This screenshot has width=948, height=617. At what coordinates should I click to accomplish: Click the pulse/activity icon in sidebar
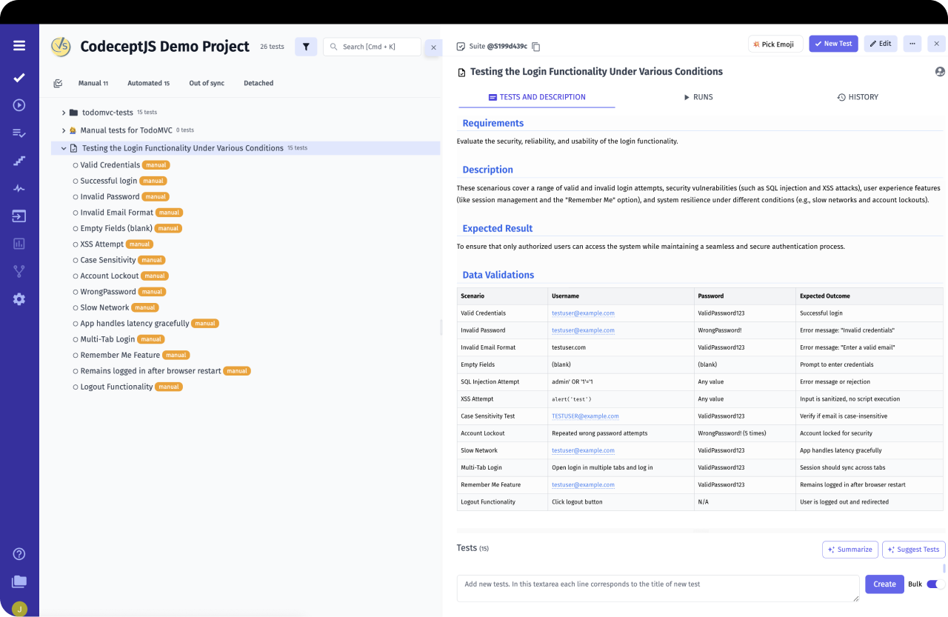[19, 187]
